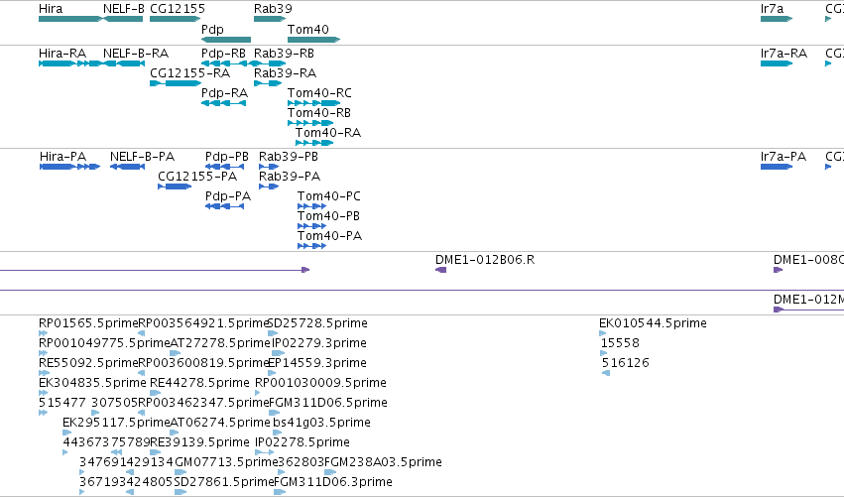Select the RP001049775.5prime EST label
The image size is (844, 497).
[x=105, y=344]
